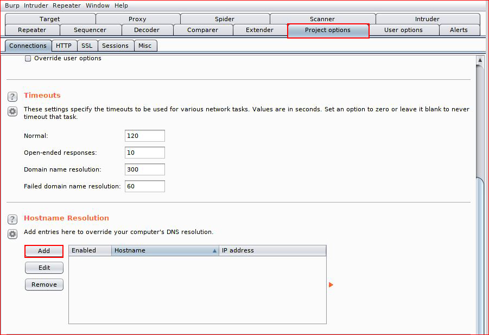The height and width of the screenshot is (335, 489).
Task: Open help for the Timeouts section
Action: pyautogui.click(x=12, y=97)
